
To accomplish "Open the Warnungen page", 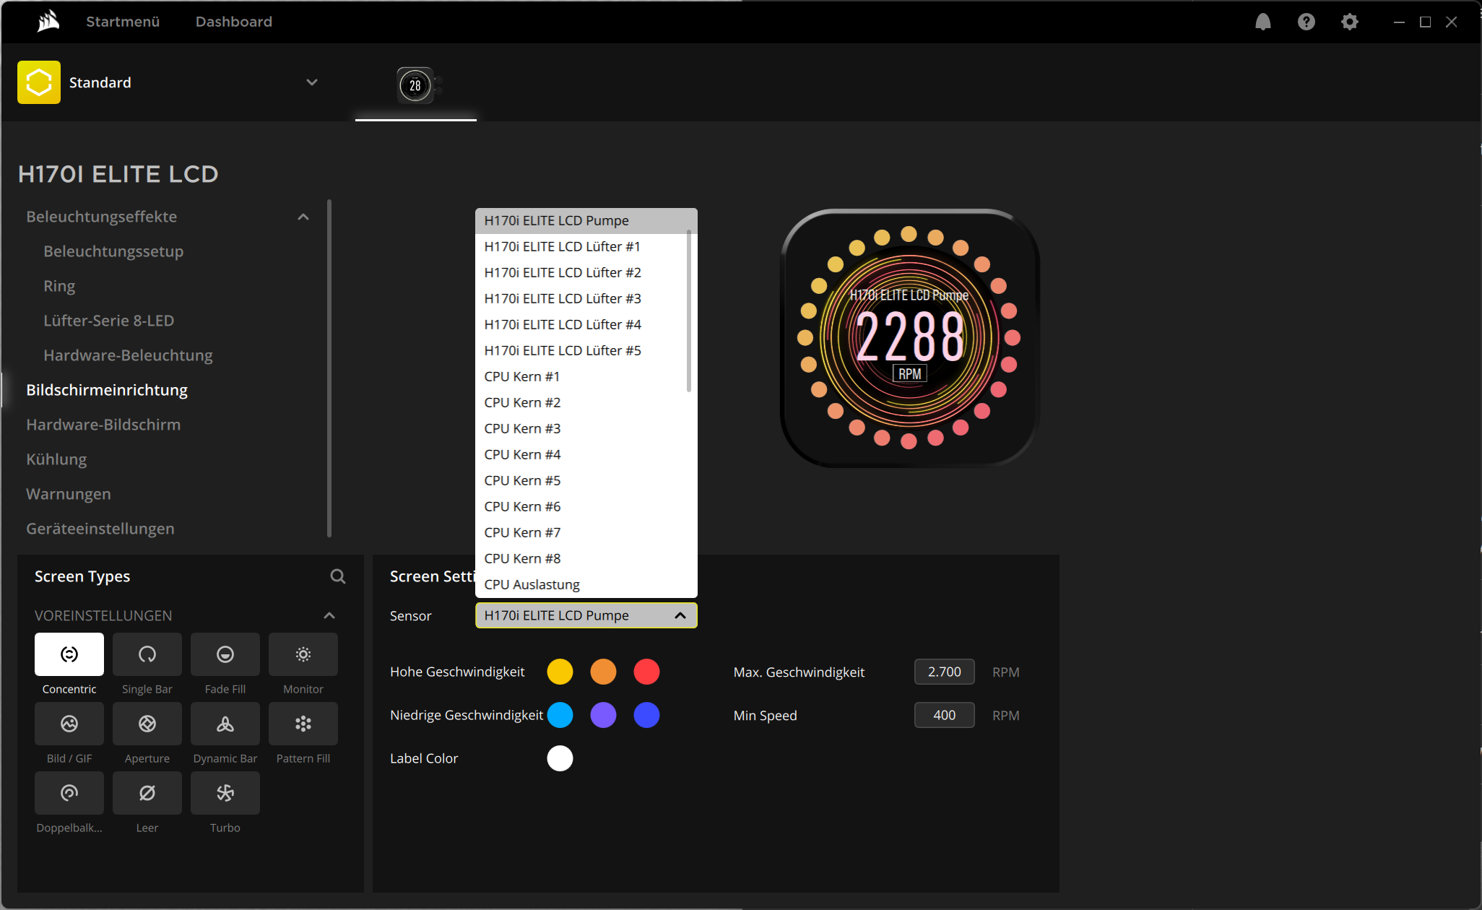I will (x=69, y=494).
